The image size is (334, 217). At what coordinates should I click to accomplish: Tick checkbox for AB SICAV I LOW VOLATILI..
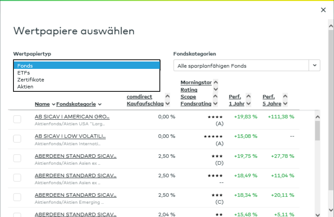coord(17,139)
